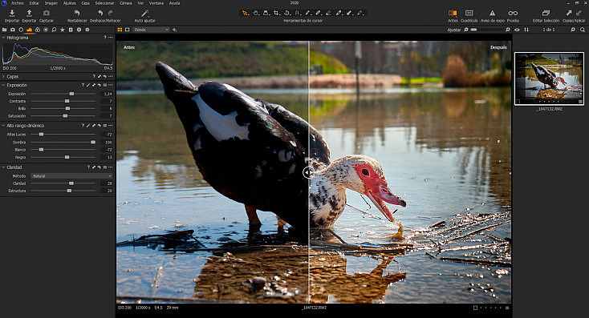Image resolution: width=589 pixels, height=318 pixels.
Task: Toggle browser eye visibility icon
Action: (518, 30)
